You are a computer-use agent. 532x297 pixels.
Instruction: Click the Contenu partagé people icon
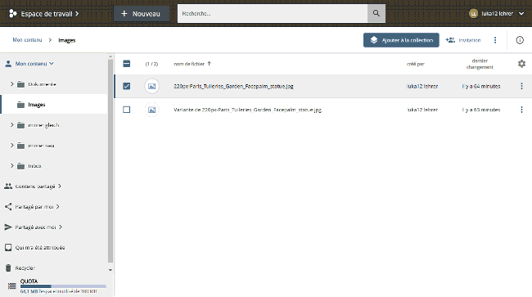(8, 186)
